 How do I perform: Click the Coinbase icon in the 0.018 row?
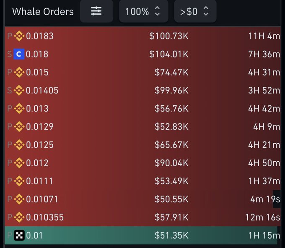click(19, 54)
